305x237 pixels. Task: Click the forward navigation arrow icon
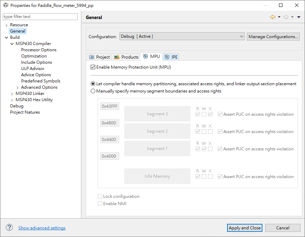286,17
